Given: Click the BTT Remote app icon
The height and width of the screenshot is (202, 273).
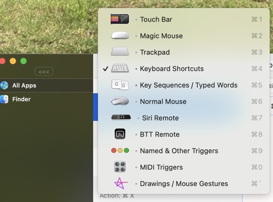Looking at the screenshot, I should tap(120, 134).
